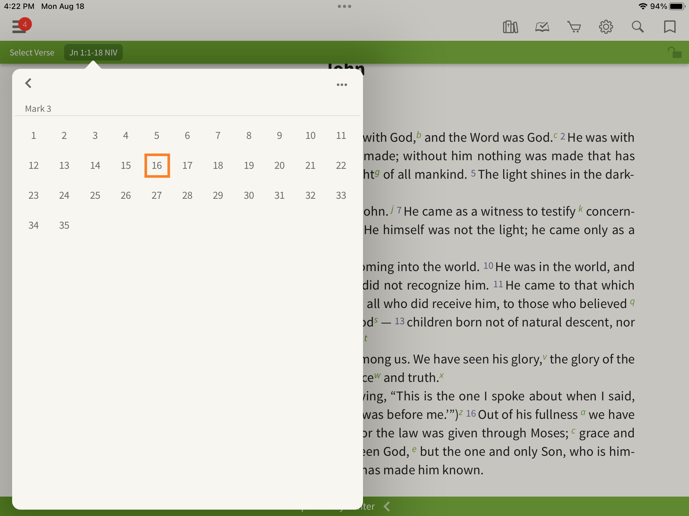Jump to verse 18
The width and height of the screenshot is (689, 516).
(x=218, y=166)
